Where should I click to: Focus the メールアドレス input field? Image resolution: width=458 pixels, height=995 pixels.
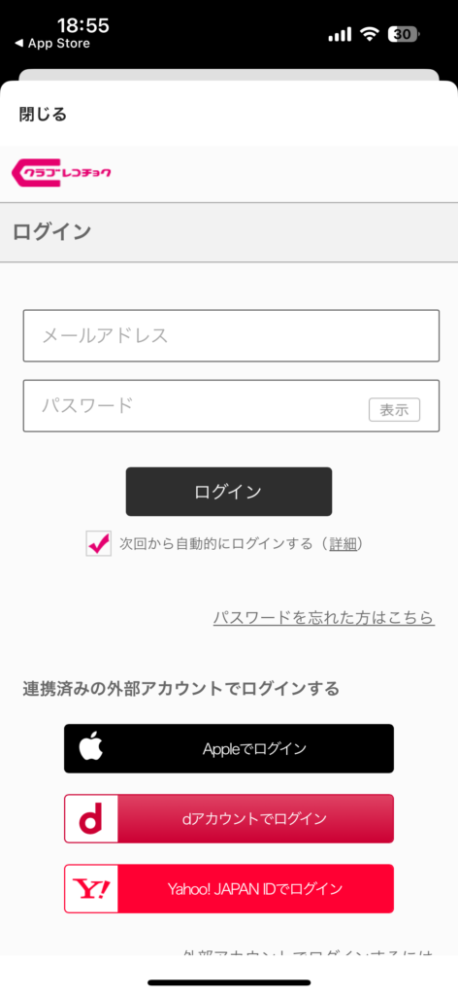231,335
